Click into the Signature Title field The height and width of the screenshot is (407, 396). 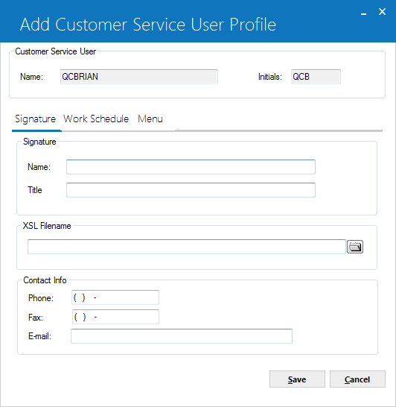tap(191, 190)
